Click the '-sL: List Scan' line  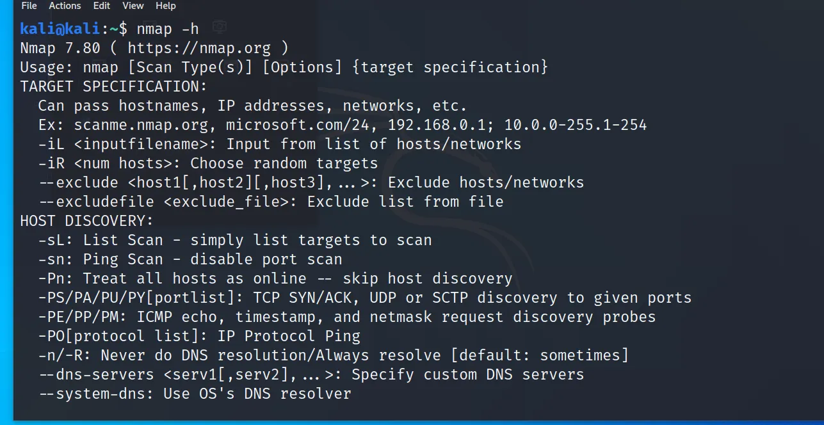(x=234, y=240)
